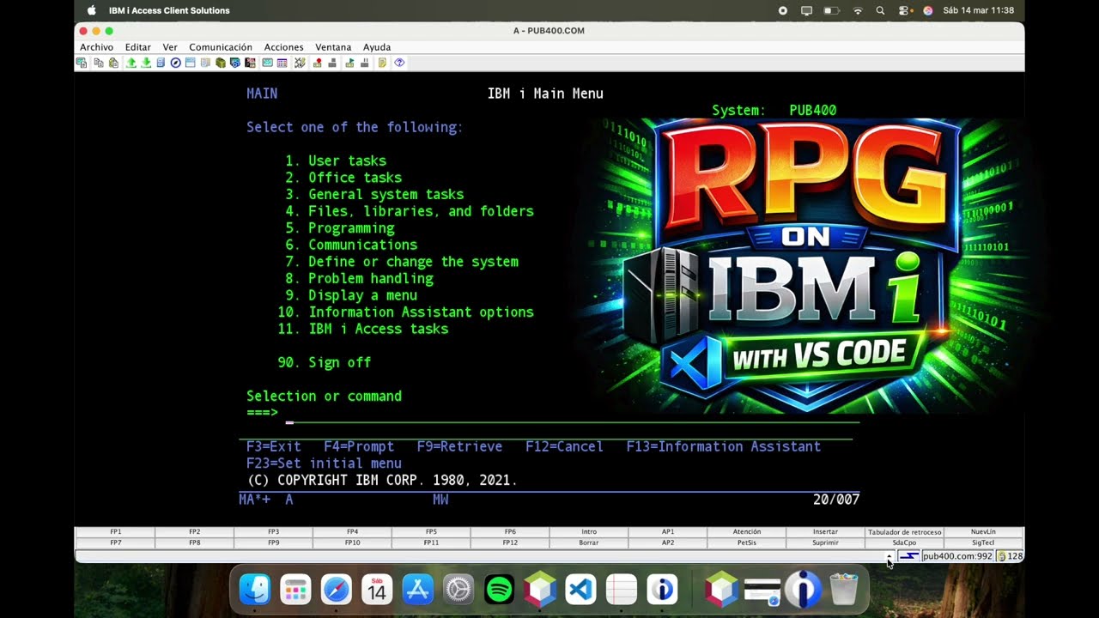1099x618 pixels.
Task: Open the Trash in the Dock
Action: click(x=844, y=590)
